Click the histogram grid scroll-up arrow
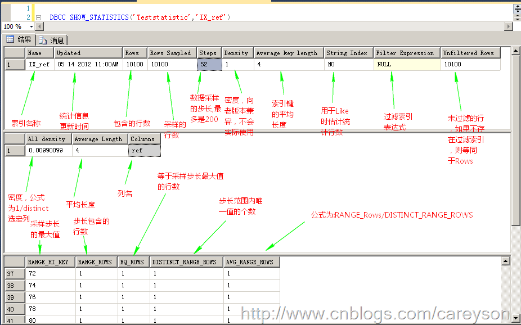 tap(505, 261)
